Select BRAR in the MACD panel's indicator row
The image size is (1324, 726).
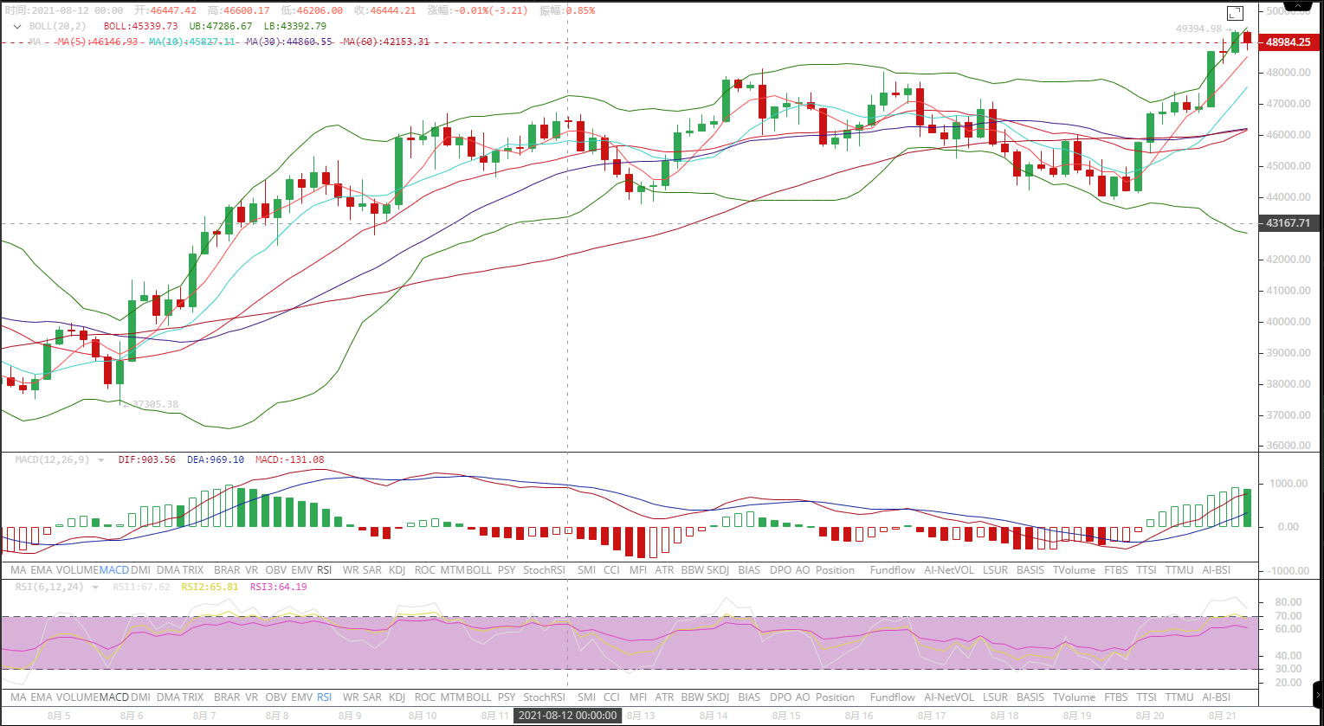coord(227,570)
